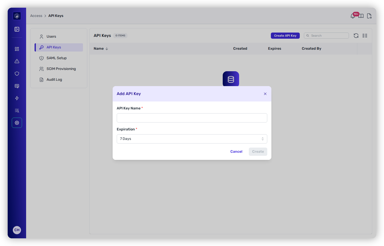Click the API Keys breadcrumb
Screen dimensions: 384x246
click(x=56, y=16)
